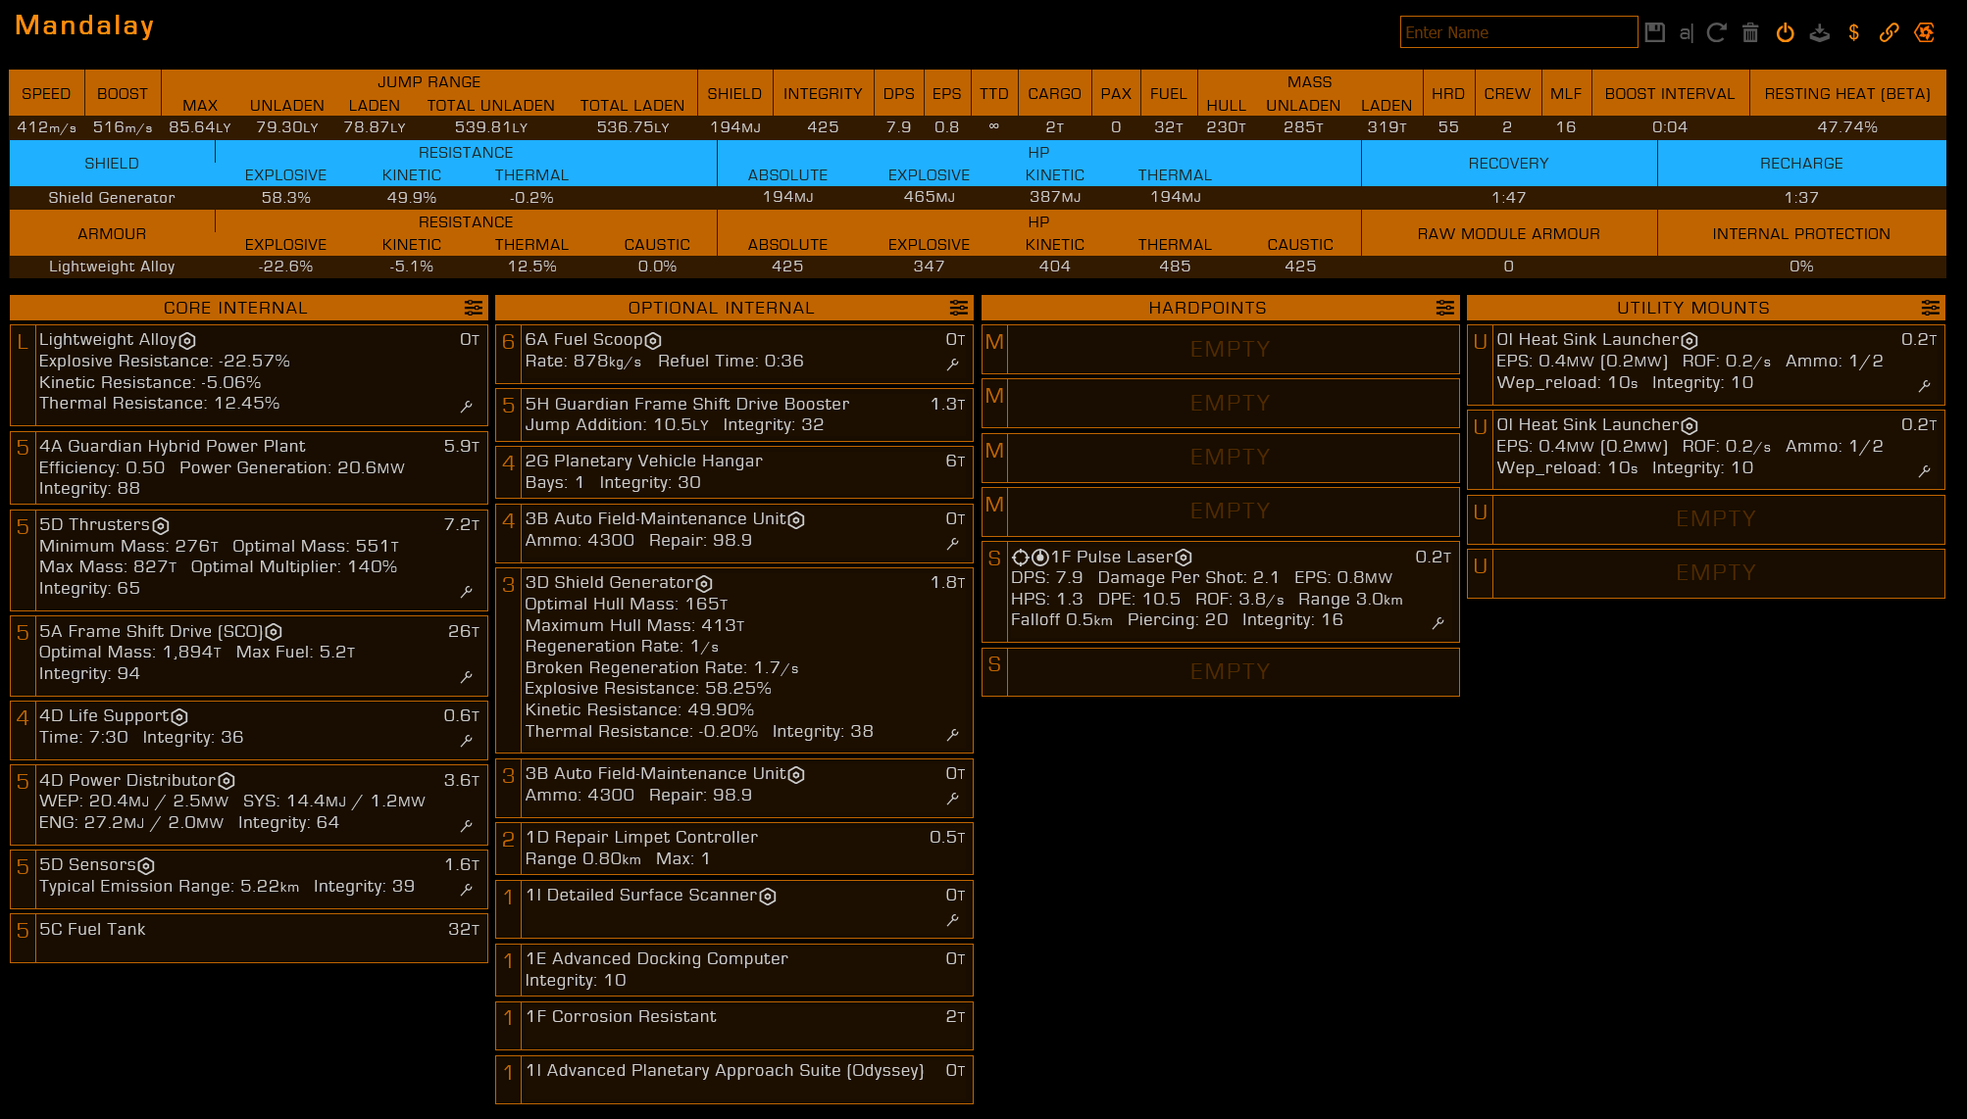
Task: Click the Shield Generator stats row
Action: click(x=978, y=198)
